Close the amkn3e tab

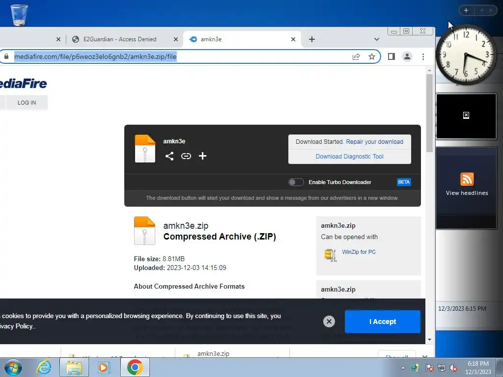(293, 39)
